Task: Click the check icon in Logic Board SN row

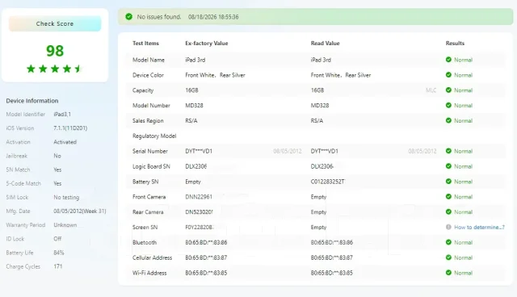Action: pyautogui.click(x=448, y=166)
